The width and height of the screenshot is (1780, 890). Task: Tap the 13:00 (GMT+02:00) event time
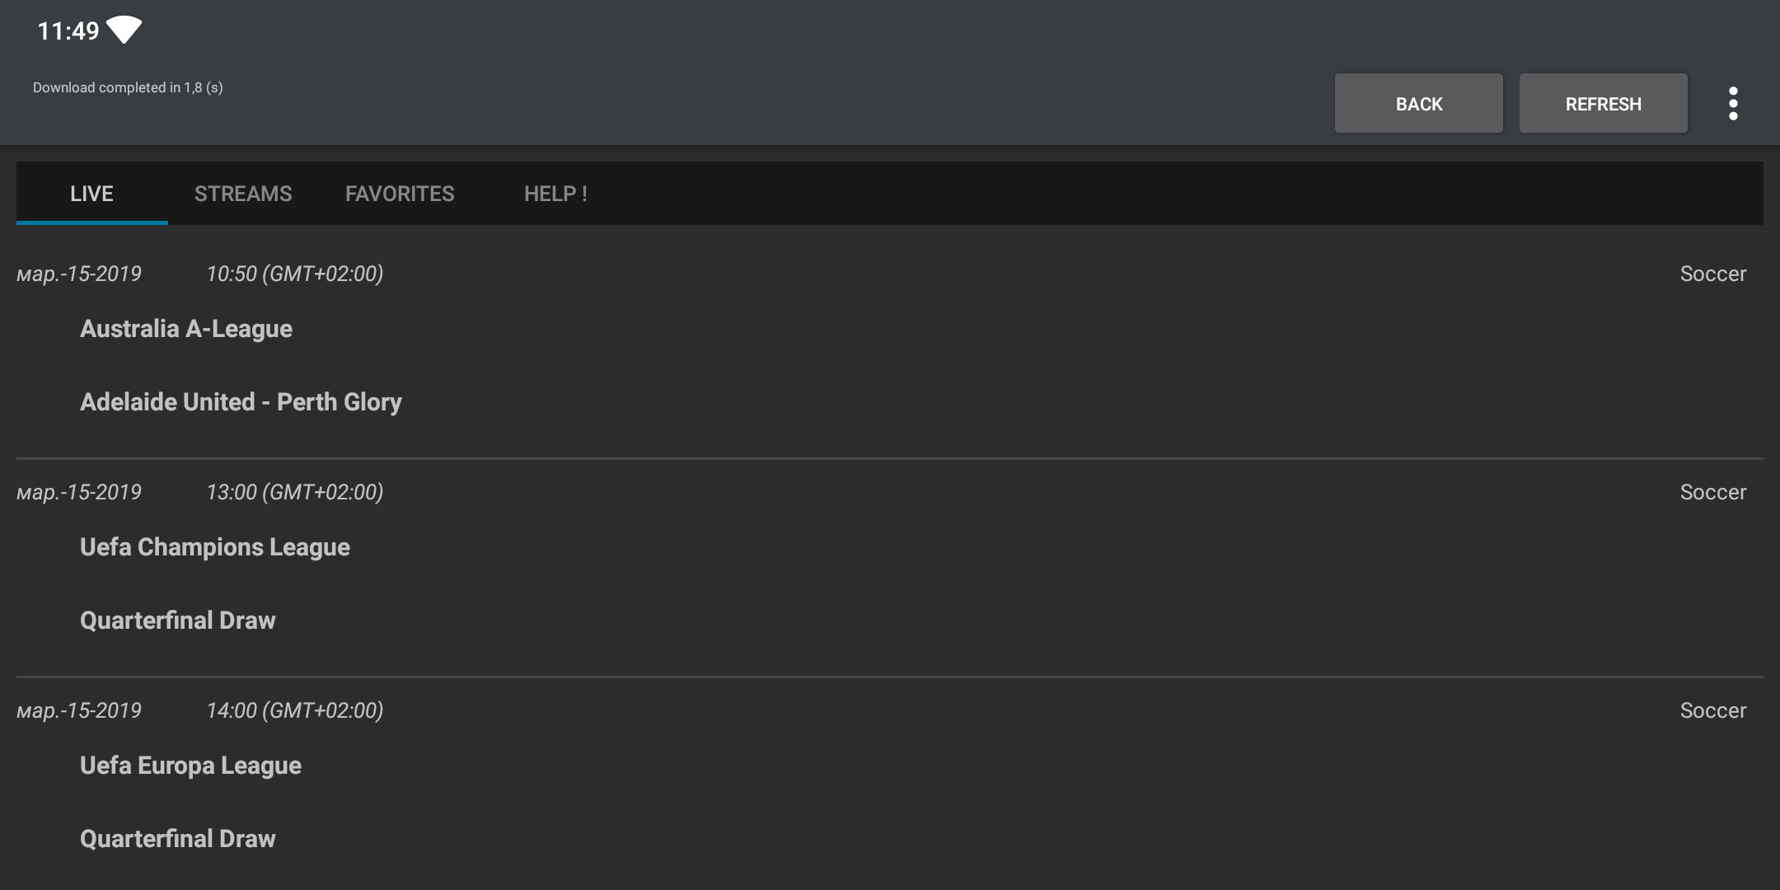(x=295, y=492)
